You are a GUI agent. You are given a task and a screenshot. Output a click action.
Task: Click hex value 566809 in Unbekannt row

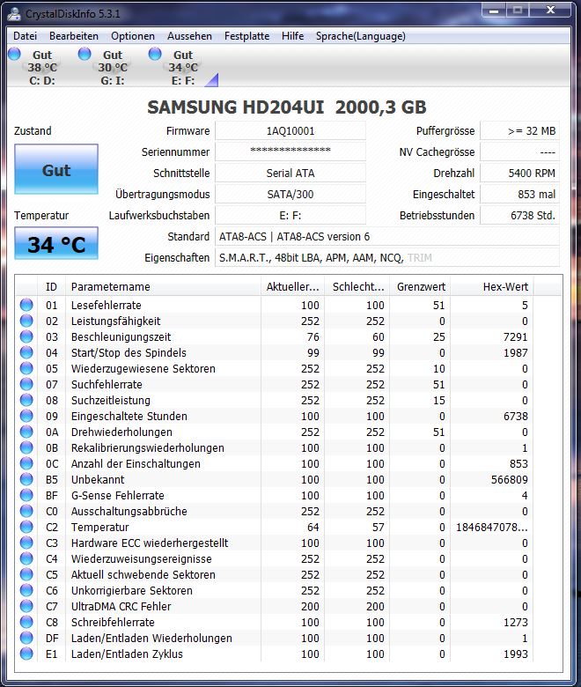point(509,479)
